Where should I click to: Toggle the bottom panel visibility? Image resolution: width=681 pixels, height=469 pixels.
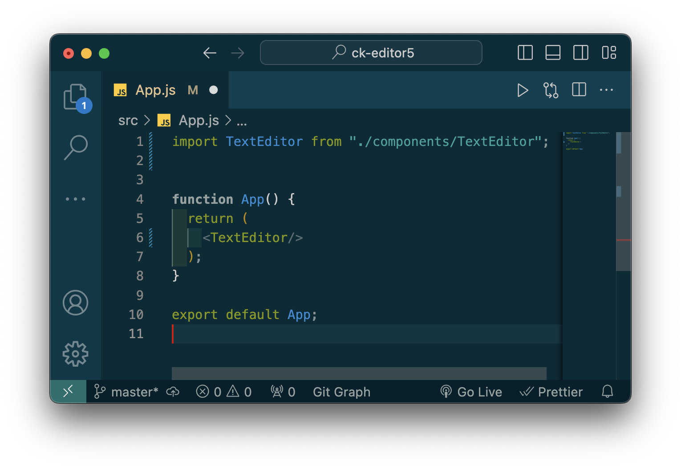(x=553, y=53)
